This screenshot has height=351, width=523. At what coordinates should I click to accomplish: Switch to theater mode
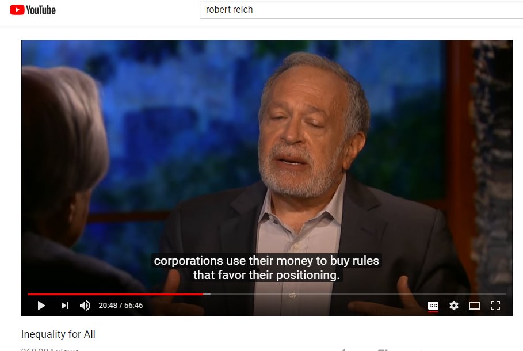(474, 306)
